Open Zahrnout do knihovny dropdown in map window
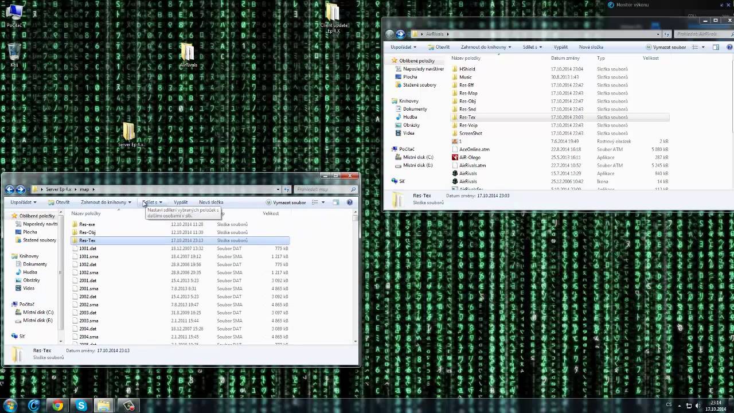Screen dimensions: 734x413 pyautogui.click(x=106, y=202)
